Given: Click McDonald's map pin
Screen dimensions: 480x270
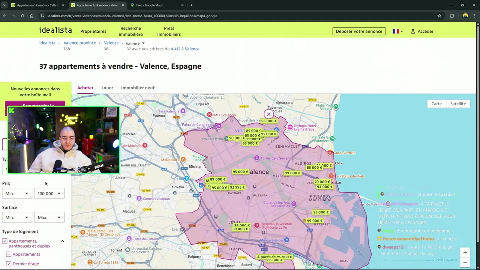Looking at the screenshot, I should [183, 159].
